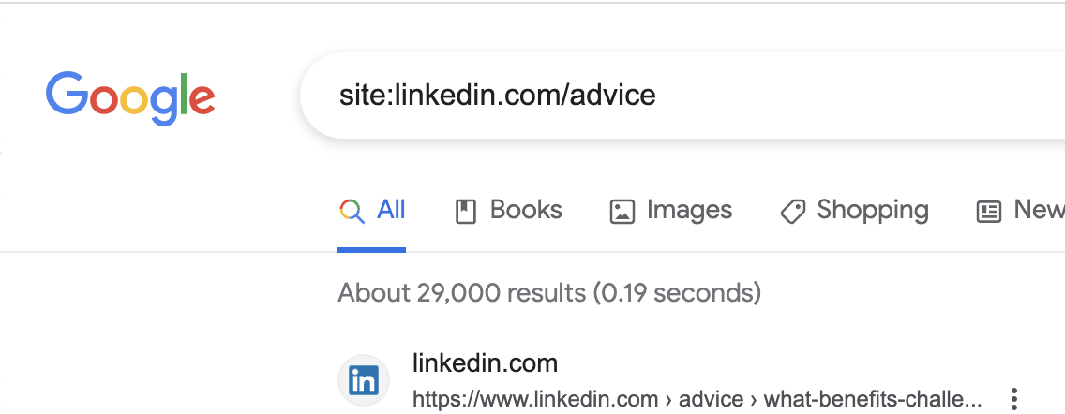Click the Google logo
This screenshot has width=1065, height=414.
pyautogui.click(x=130, y=97)
